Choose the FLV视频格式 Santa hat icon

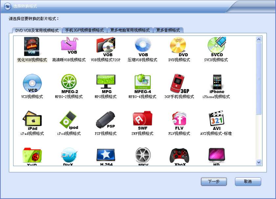pos(179,120)
